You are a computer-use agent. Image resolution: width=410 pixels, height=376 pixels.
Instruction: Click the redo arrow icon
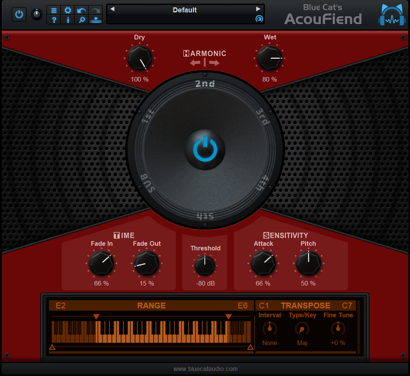tap(95, 10)
